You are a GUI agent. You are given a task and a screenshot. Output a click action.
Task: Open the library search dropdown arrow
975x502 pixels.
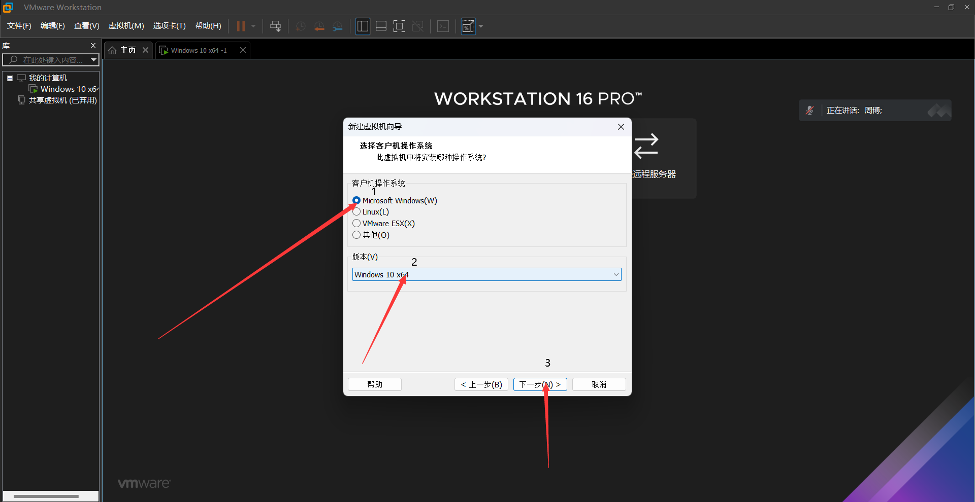click(x=93, y=60)
